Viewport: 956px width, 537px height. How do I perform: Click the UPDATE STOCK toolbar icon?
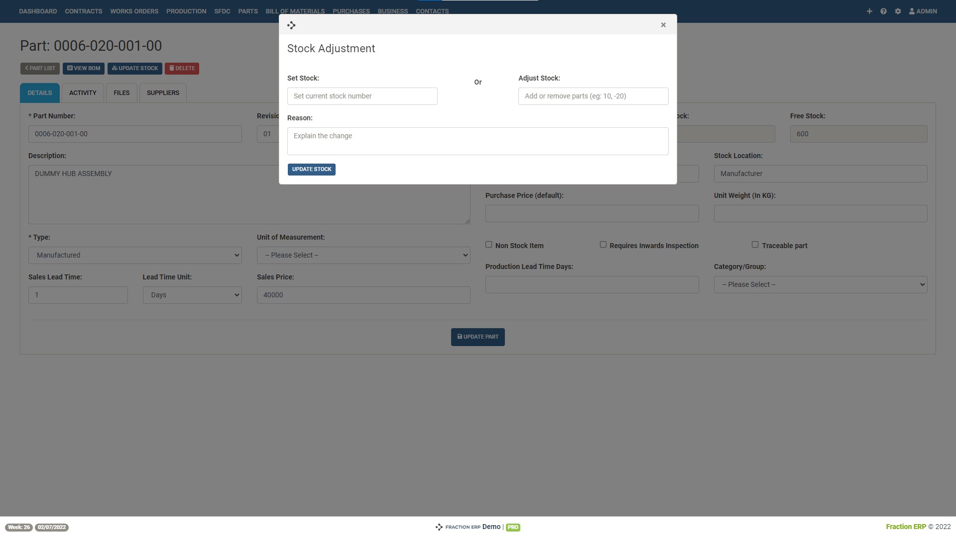134,68
